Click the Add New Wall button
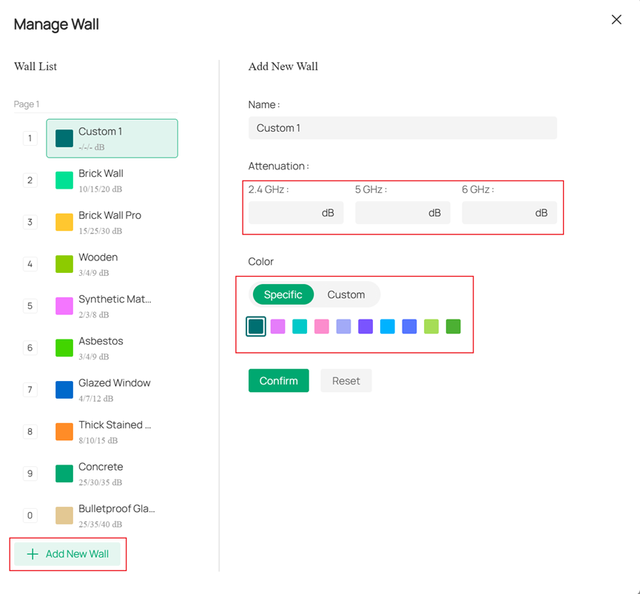 coord(67,554)
